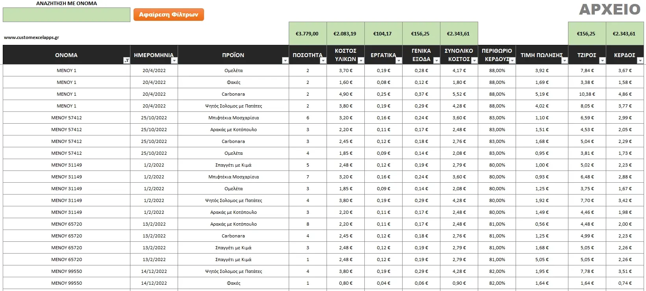Select the ΜΕΝΟΥ 1 Φακές product cell
Screen dimensions: 646x291
pos(233,82)
